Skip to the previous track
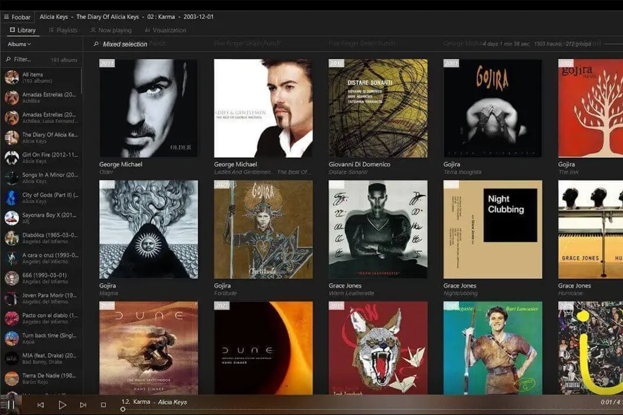The image size is (623, 415). click(x=40, y=405)
